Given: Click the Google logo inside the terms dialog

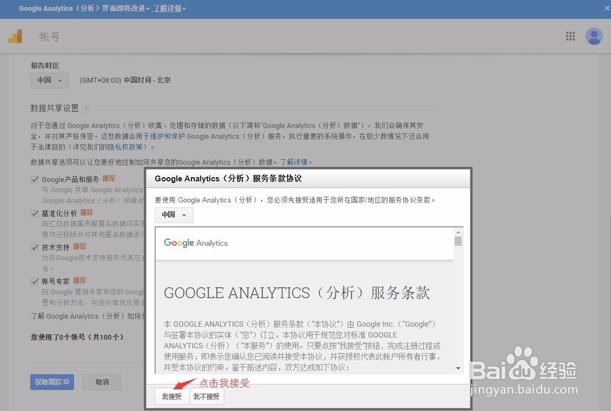Looking at the screenshot, I should click(x=178, y=242).
